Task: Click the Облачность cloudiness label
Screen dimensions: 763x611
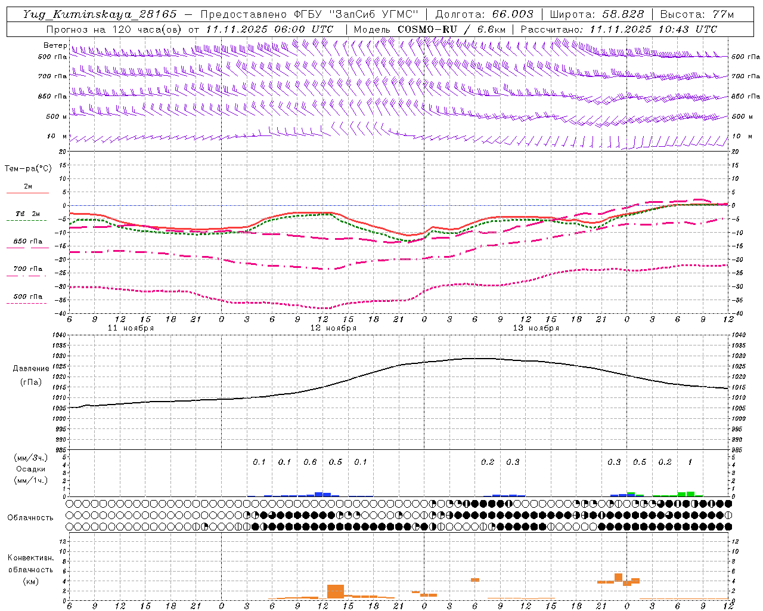Action: [x=30, y=517]
